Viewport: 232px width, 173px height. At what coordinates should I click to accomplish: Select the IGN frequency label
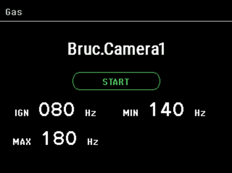coord(22,113)
